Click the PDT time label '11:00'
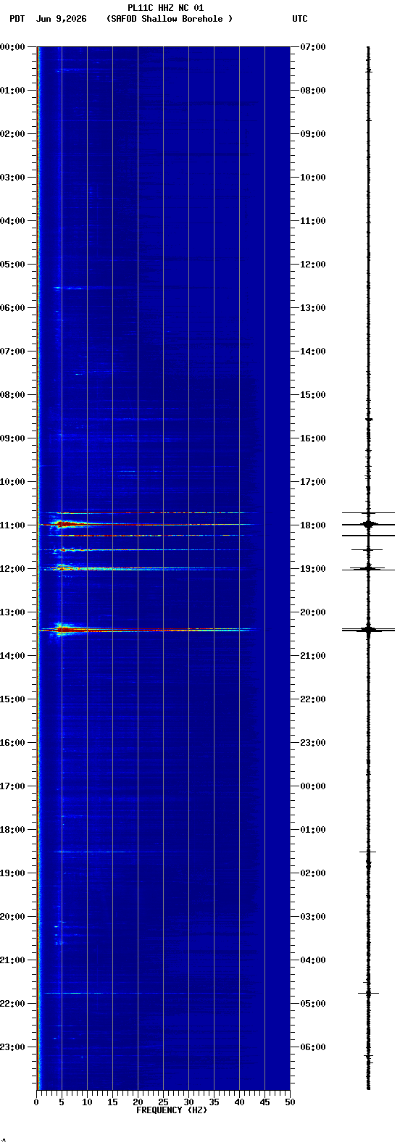The width and height of the screenshot is (400, 1148). 12,525
